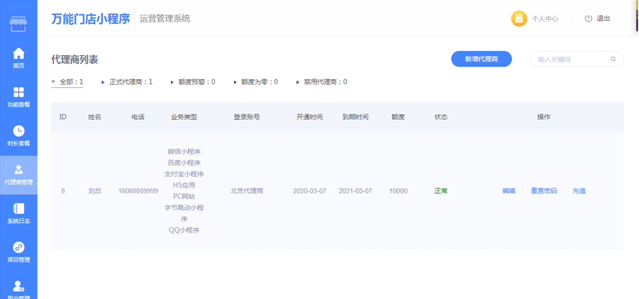Screen dimensions: 639x299
Task: Click the 万能门店小程序 title
Action: 90,18
